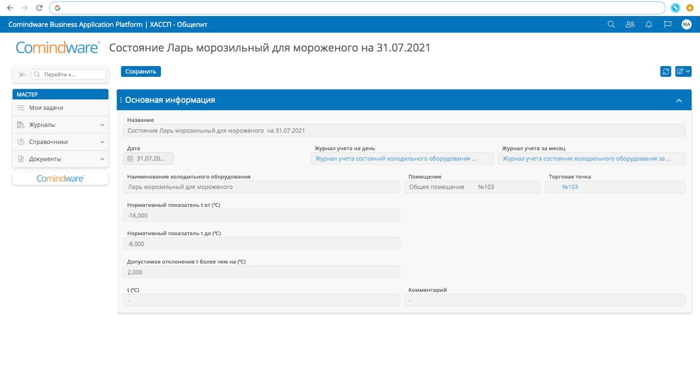Open the MA user profile avatar
Viewport: 700px width, 386px height.
[x=686, y=24]
